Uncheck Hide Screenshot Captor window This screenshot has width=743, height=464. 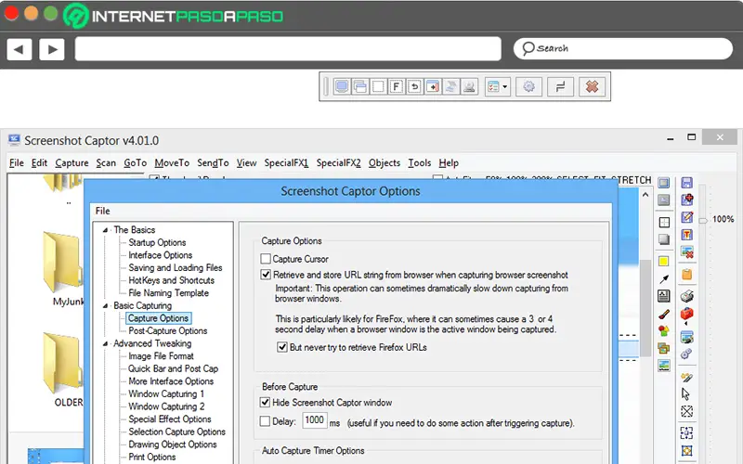point(267,403)
